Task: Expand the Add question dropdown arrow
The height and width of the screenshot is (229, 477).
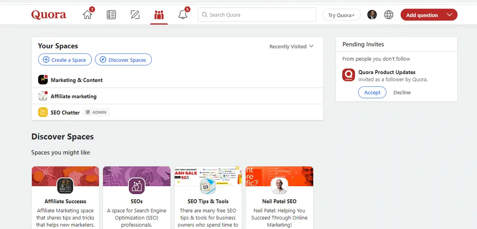Action: [450, 15]
